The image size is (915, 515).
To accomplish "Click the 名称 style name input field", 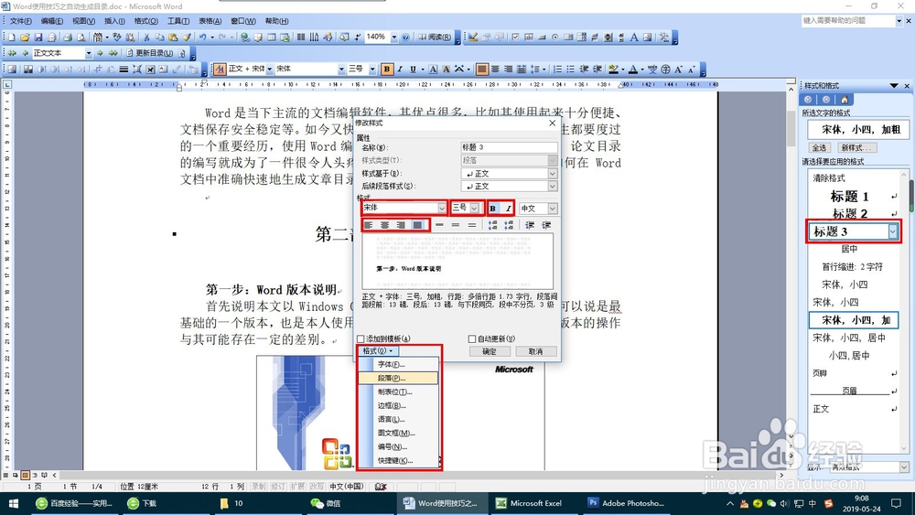I will [x=509, y=147].
